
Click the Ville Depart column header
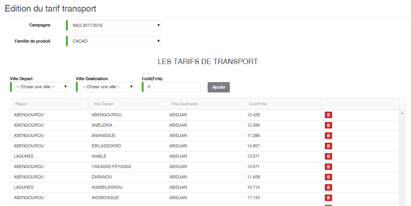[x=103, y=104]
